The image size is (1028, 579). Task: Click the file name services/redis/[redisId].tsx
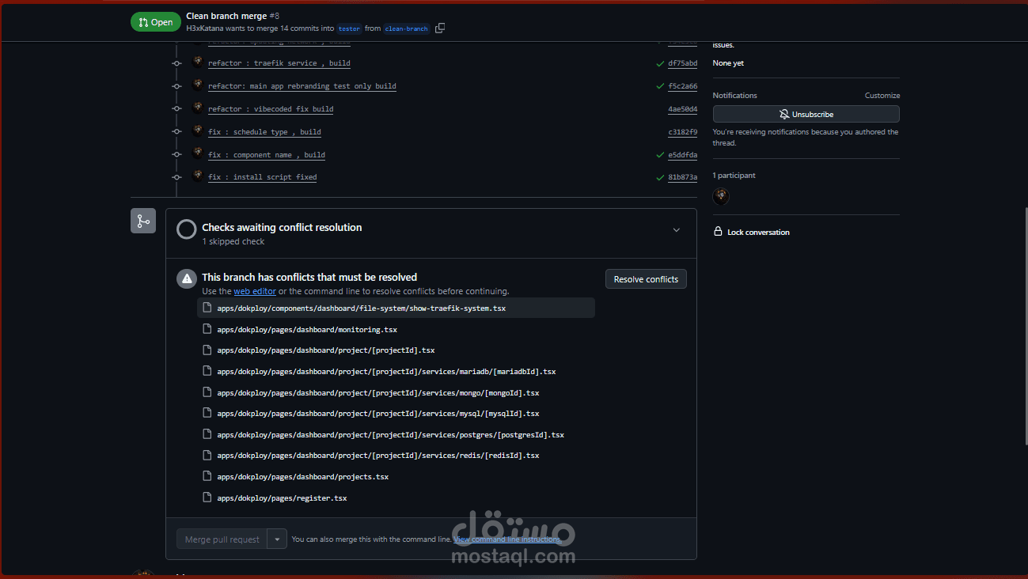378,456
